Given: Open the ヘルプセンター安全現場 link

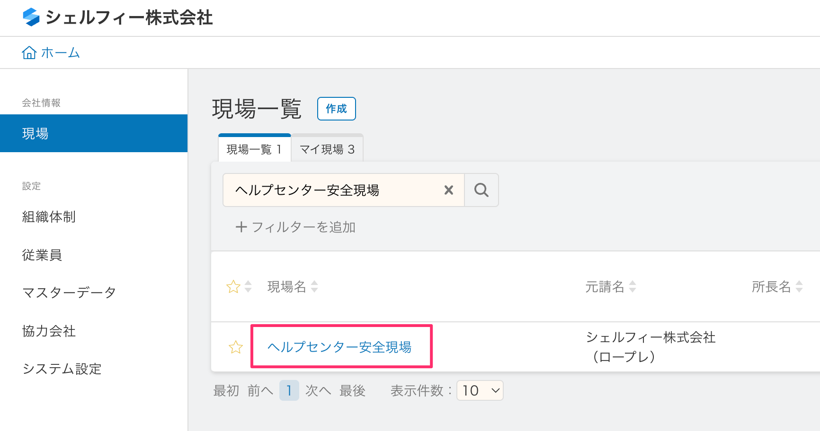Looking at the screenshot, I should 339,347.
